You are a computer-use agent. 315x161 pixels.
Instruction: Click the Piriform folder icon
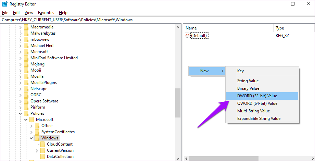click(26, 107)
